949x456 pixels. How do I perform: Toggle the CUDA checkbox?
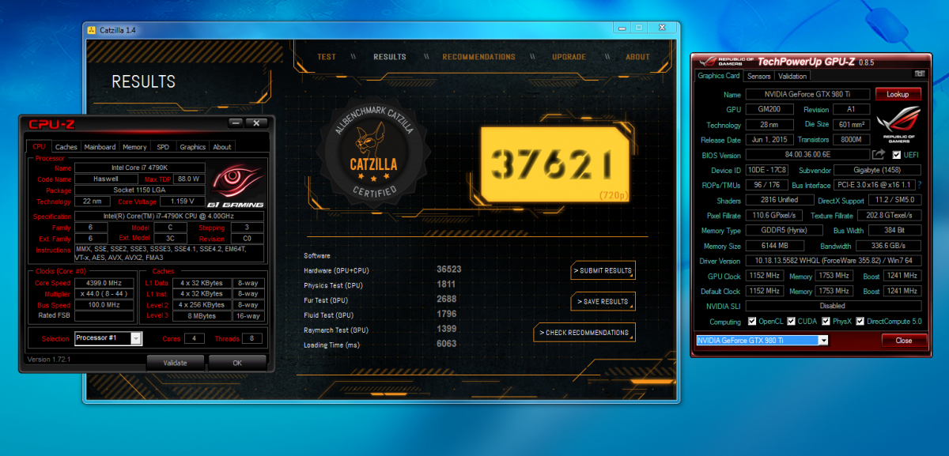tap(791, 322)
